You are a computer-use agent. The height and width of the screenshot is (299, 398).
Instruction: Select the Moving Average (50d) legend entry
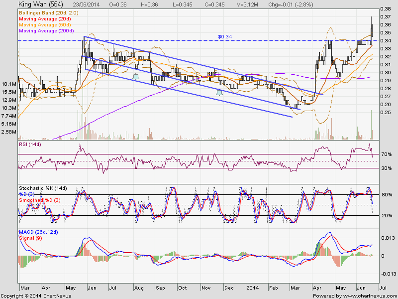click(45, 24)
